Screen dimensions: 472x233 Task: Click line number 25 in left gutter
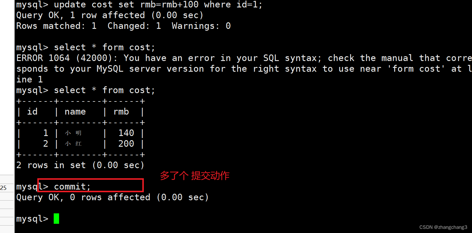(x=3, y=188)
